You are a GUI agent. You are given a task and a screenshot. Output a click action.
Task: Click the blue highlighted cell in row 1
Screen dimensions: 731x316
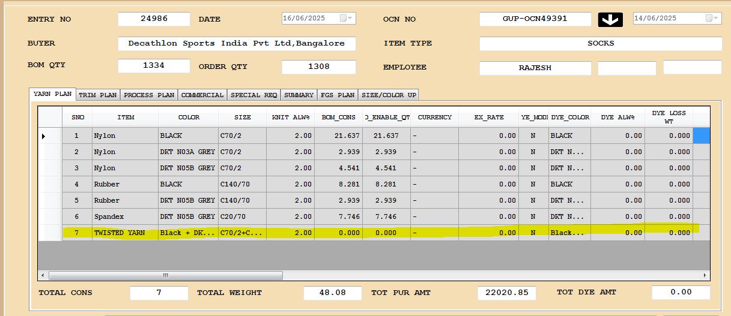coord(702,136)
